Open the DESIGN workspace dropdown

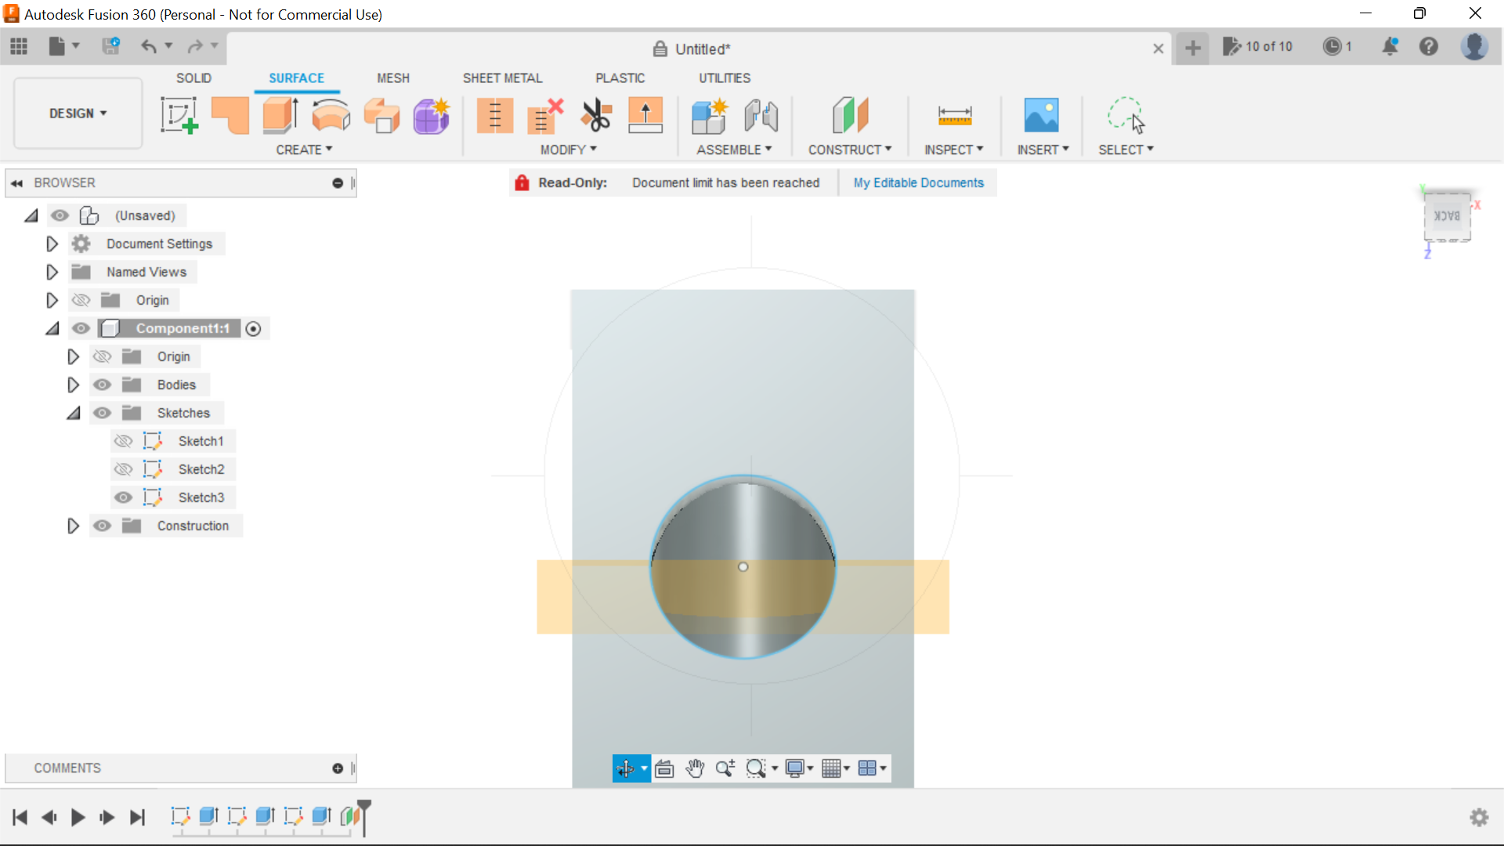tap(77, 113)
